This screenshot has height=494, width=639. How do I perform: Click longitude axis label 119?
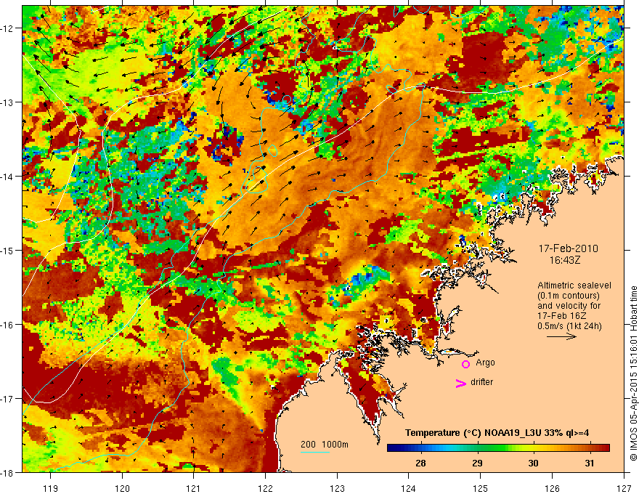51,488
